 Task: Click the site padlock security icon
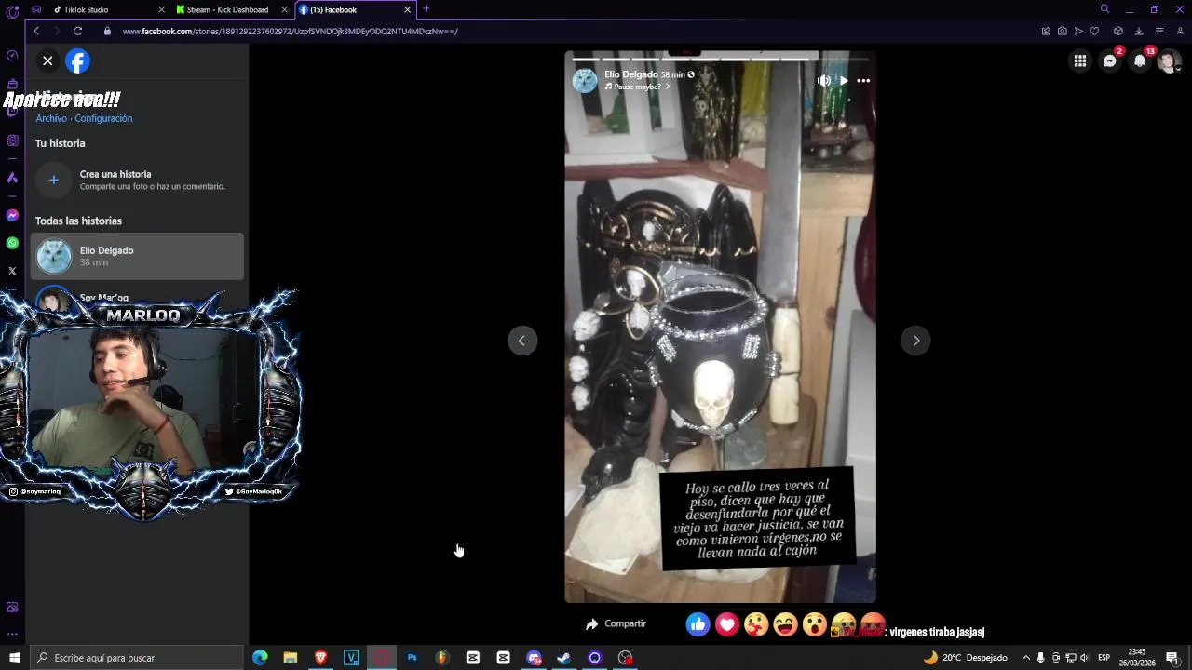pos(107,31)
